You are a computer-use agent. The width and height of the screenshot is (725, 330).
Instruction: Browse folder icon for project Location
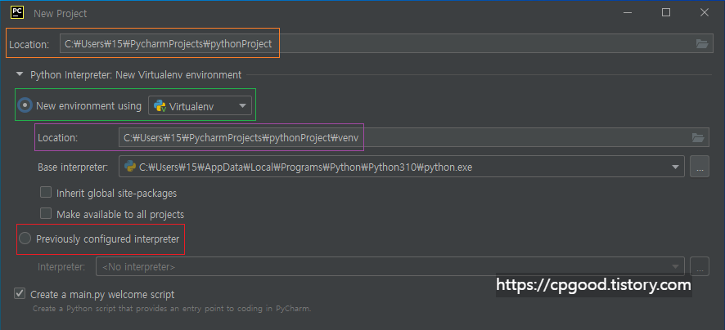point(702,44)
